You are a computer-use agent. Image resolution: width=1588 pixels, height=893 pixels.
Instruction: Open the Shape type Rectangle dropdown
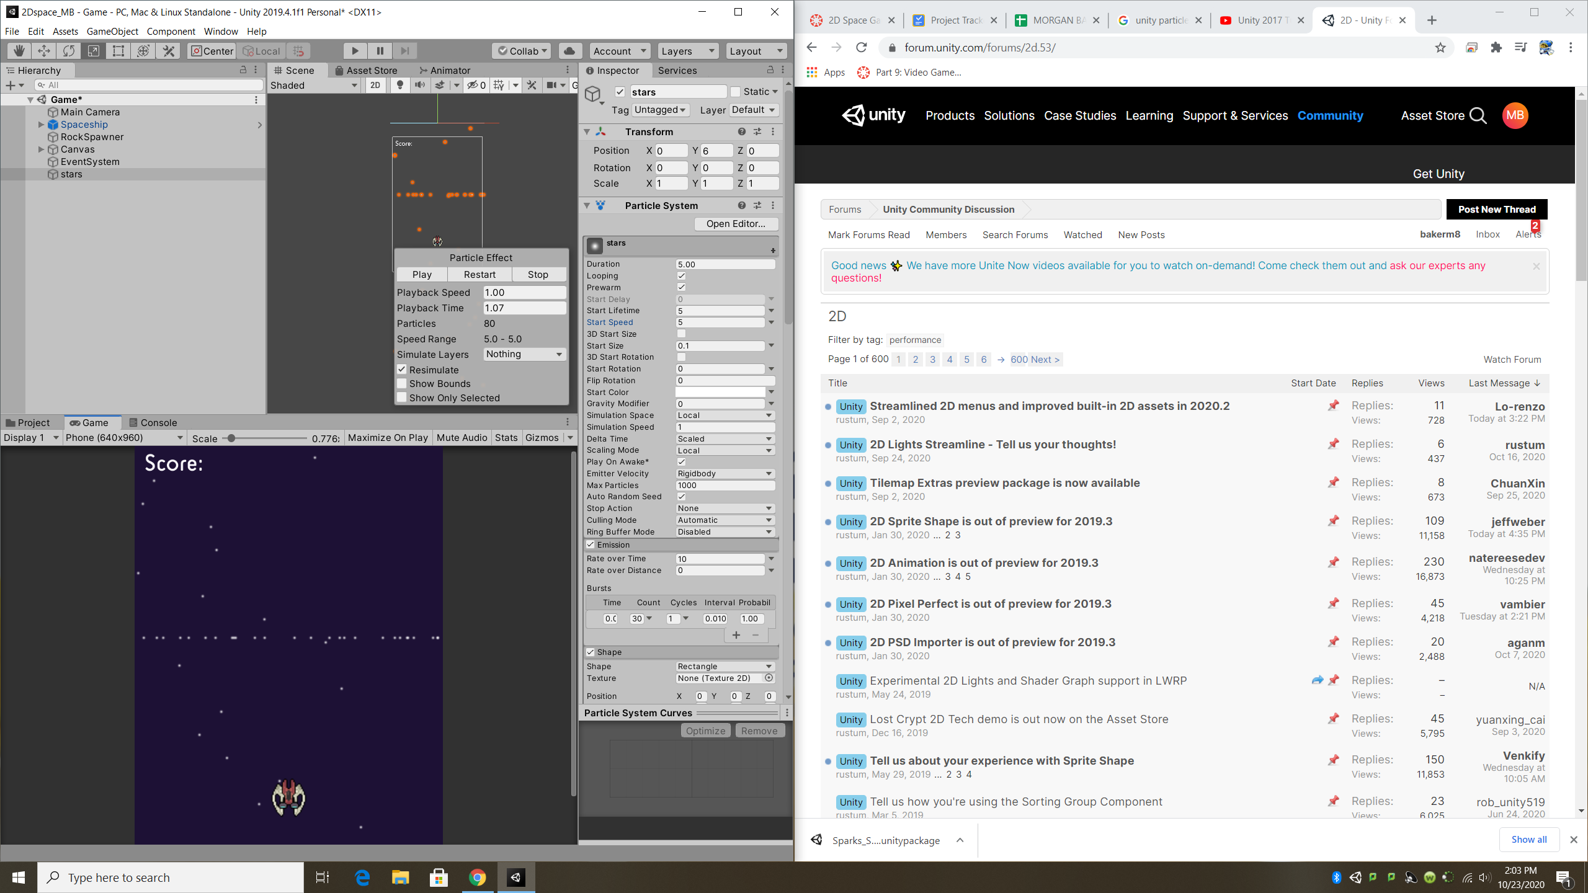[724, 667]
